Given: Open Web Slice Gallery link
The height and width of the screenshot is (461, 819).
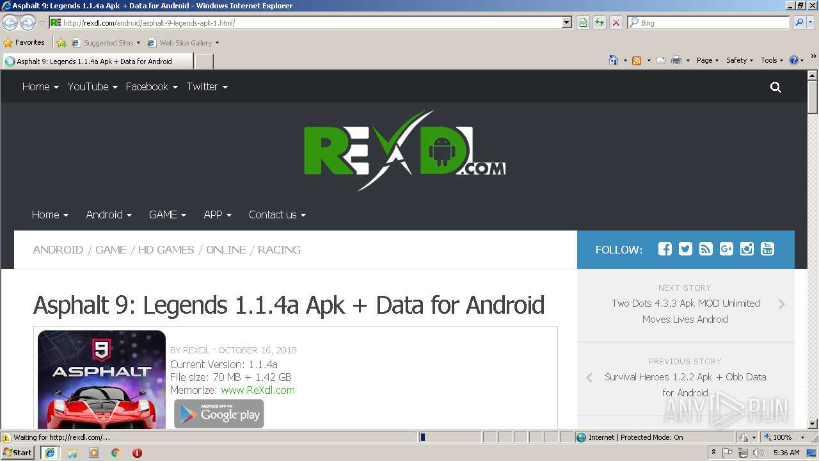Looking at the screenshot, I should pos(183,43).
